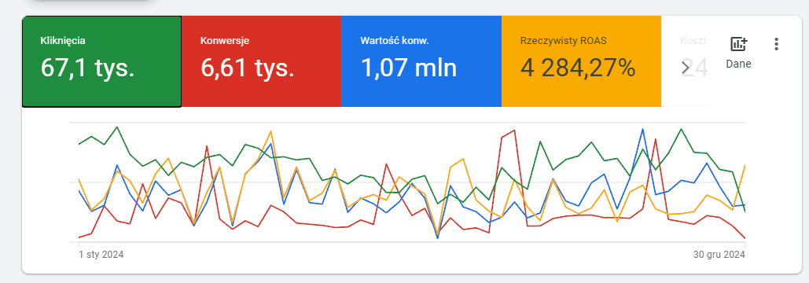
Task: Click the green line's leftmost starting point
Action: pyautogui.click(x=79, y=145)
